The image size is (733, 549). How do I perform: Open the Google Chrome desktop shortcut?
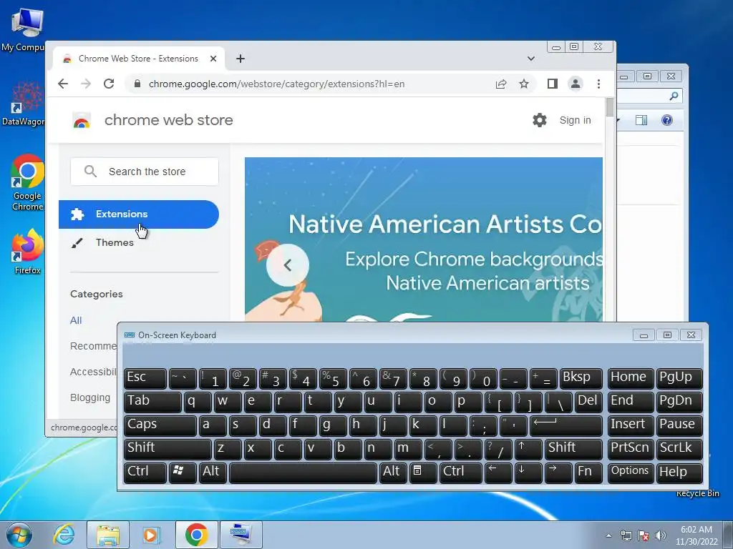(x=27, y=182)
